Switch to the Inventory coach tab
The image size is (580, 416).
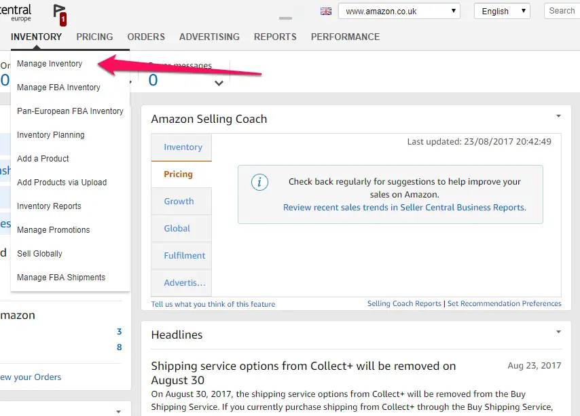coord(181,147)
